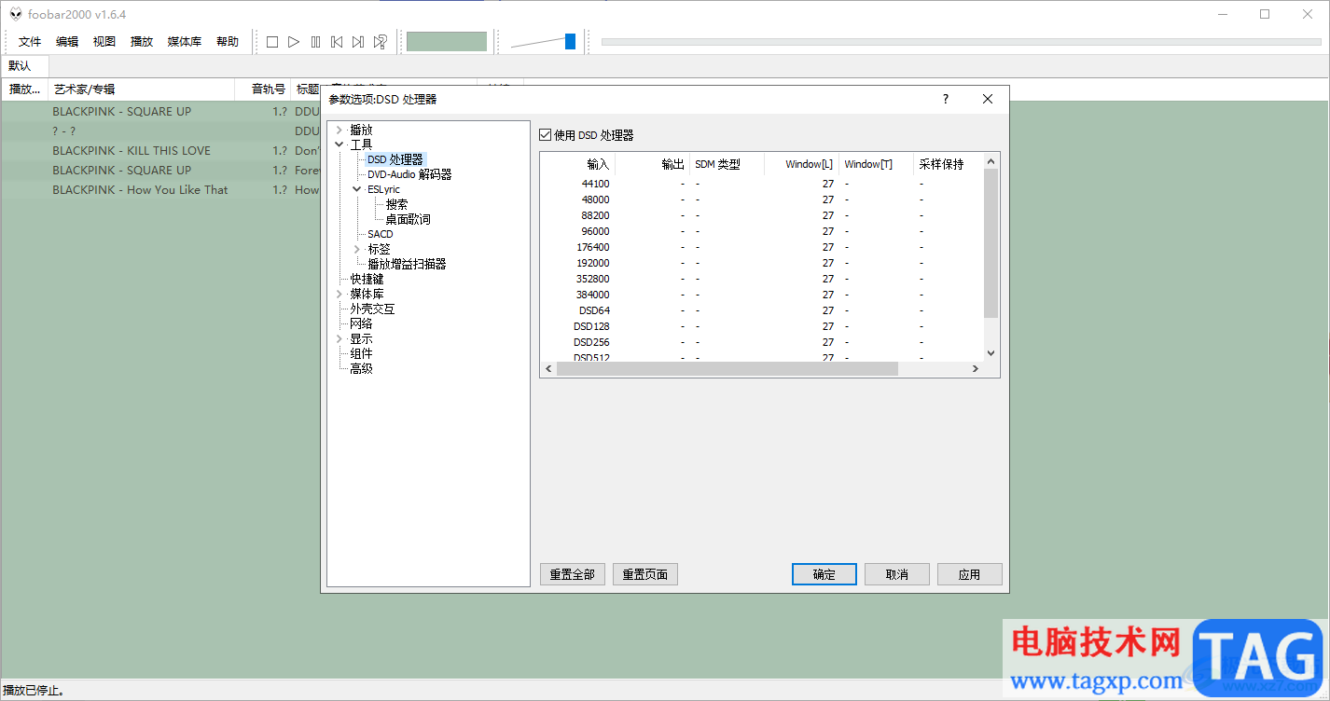The width and height of the screenshot is (1330, 701).
Task: Select the DSD 处理器 tree item
Action: (x=395, y=159)
